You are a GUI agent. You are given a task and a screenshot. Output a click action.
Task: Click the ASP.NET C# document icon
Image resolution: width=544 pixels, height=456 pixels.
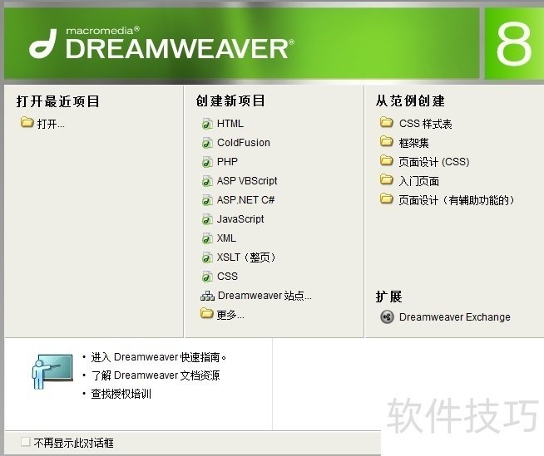pos(207,200)
